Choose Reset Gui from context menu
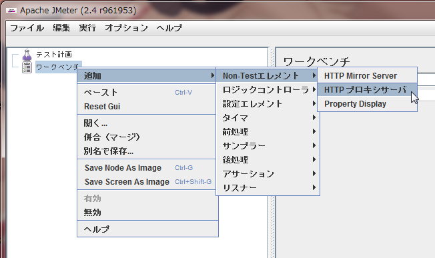435x258 pixels. pyautogui.click(x=147, y=107)
